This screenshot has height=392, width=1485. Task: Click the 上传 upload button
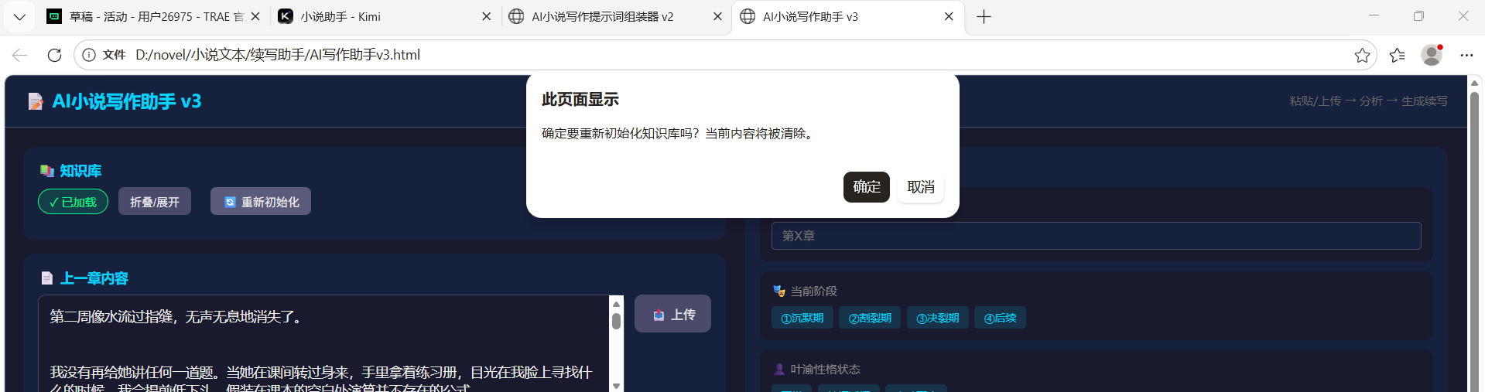pyautogui.click(x=672, y=314)
